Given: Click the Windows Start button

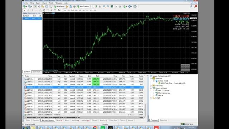Looking at the screenshot, I should point(25,128).
